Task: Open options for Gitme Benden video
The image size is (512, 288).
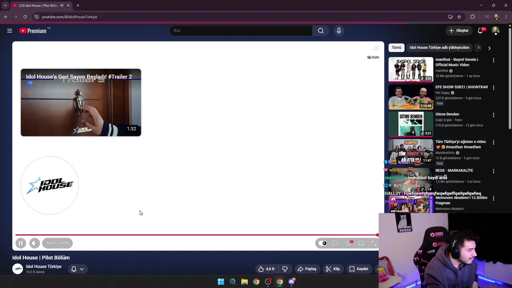Action: click(x=493, y=115)
